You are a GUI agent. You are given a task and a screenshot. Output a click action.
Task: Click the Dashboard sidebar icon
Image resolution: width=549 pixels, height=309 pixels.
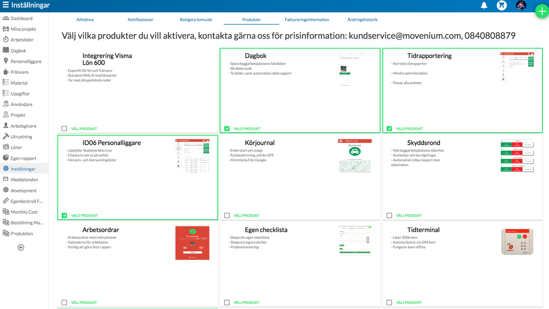point(6,18)
